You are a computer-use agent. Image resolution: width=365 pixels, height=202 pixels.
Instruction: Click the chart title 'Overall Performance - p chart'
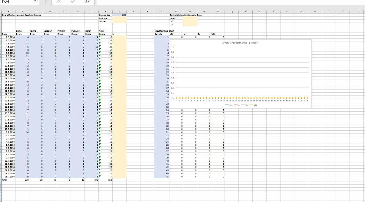pos(240,43)
